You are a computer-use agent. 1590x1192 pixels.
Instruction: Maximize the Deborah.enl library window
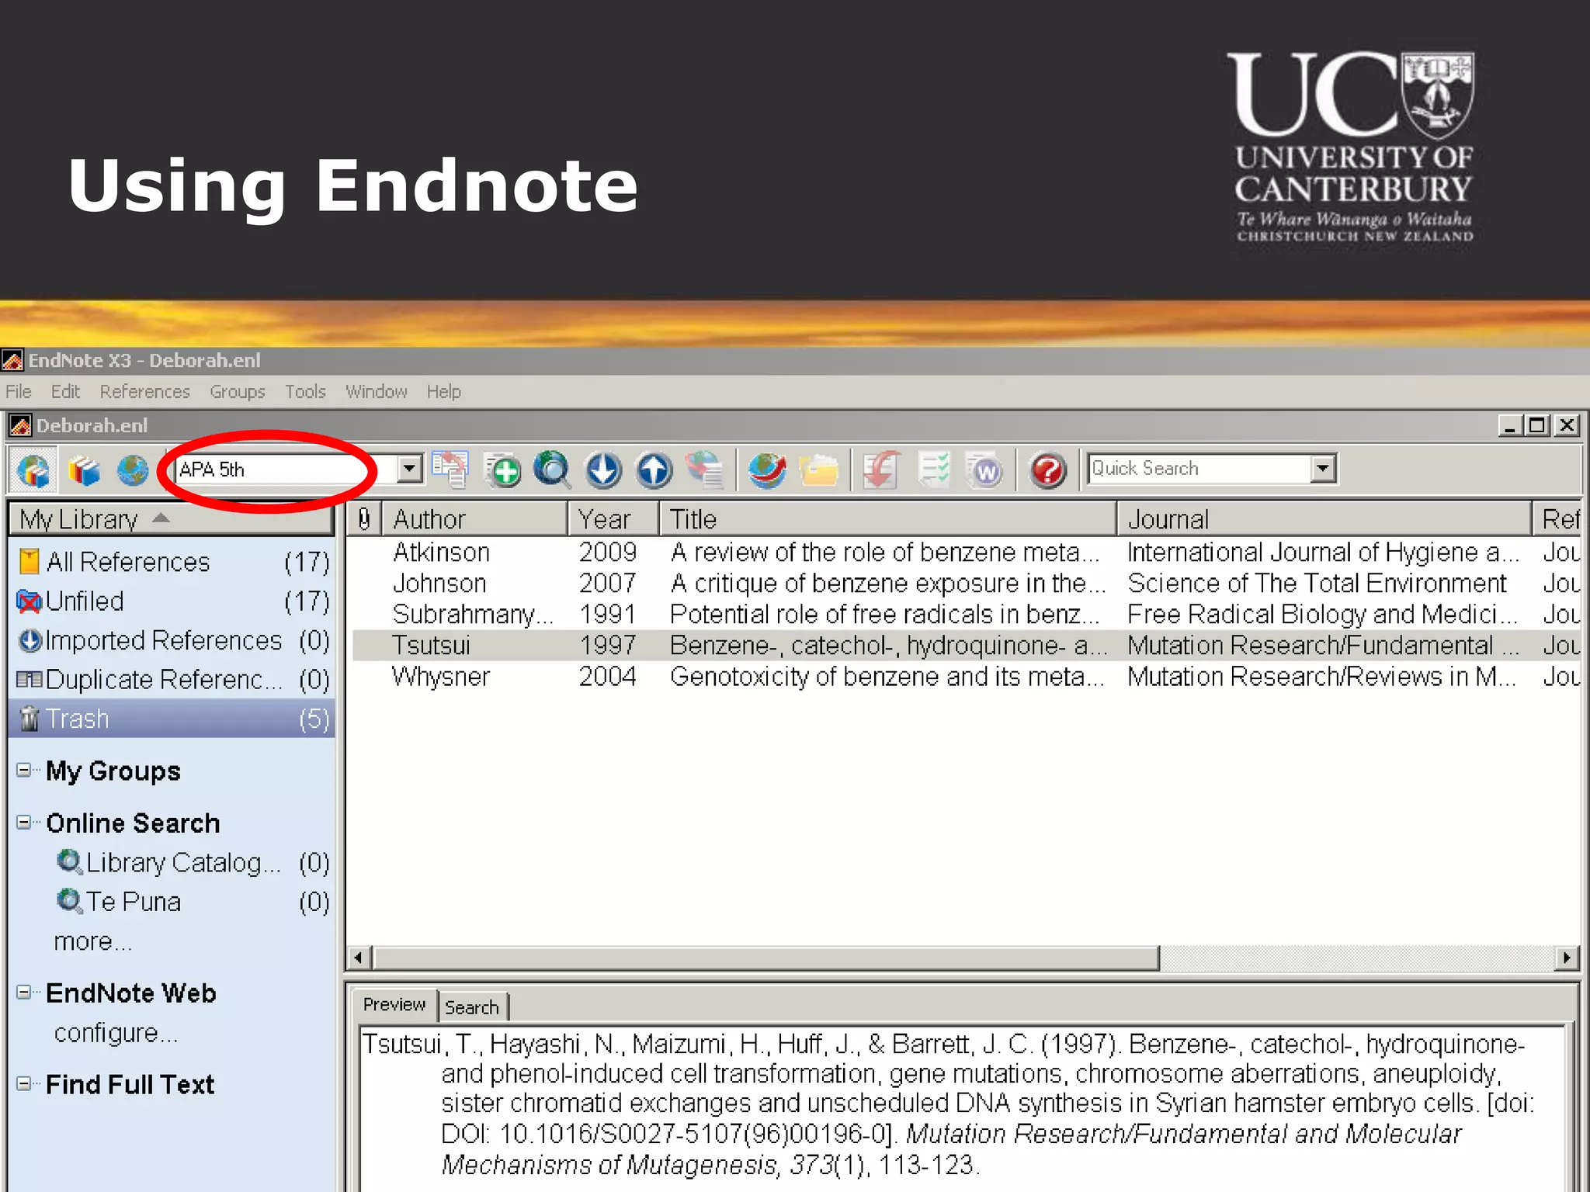(1537, 425)
